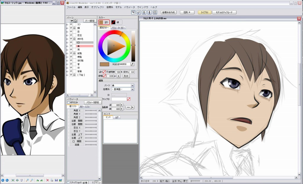Switch to パラメータ・カラー tab
The width and height of the screenshot is (303, 184).
(x=118, y=28)
